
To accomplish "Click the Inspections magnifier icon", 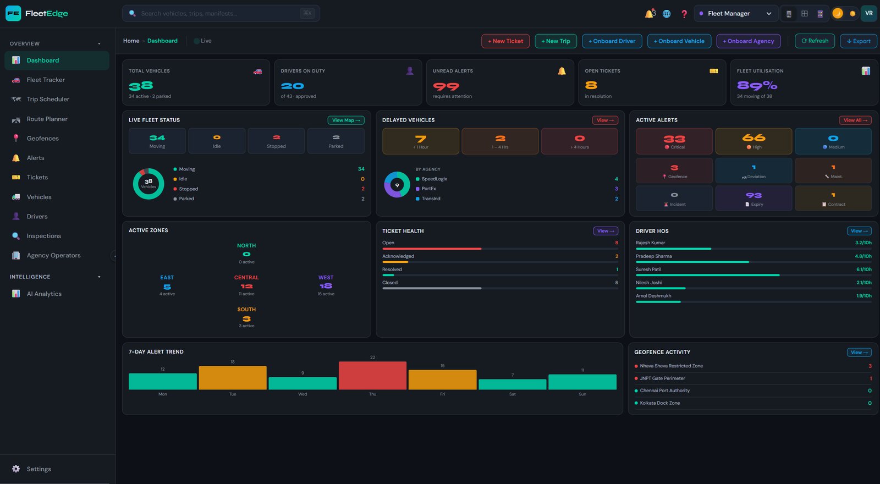I will [16, 236].
